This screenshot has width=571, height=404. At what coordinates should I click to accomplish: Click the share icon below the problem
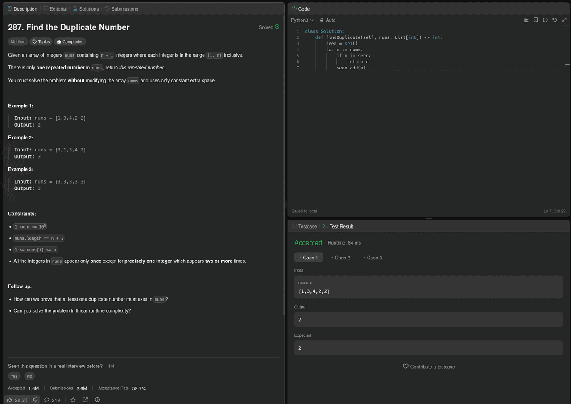tap(85, 400)
